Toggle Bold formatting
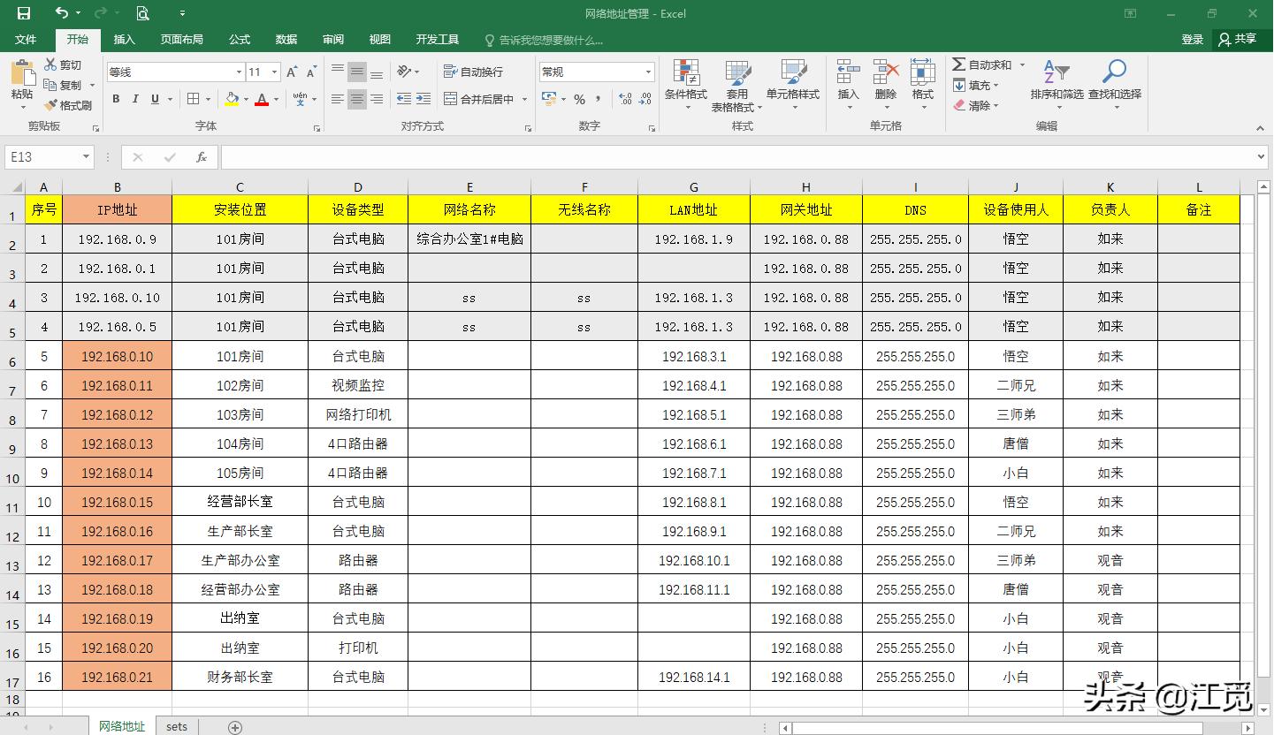 [115, 99]
